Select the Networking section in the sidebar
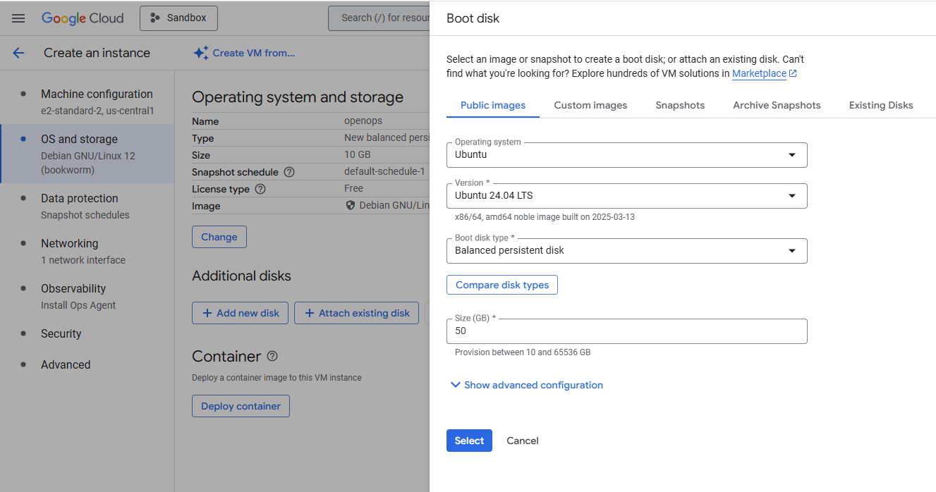936x492 pixels. coord(69,243)
